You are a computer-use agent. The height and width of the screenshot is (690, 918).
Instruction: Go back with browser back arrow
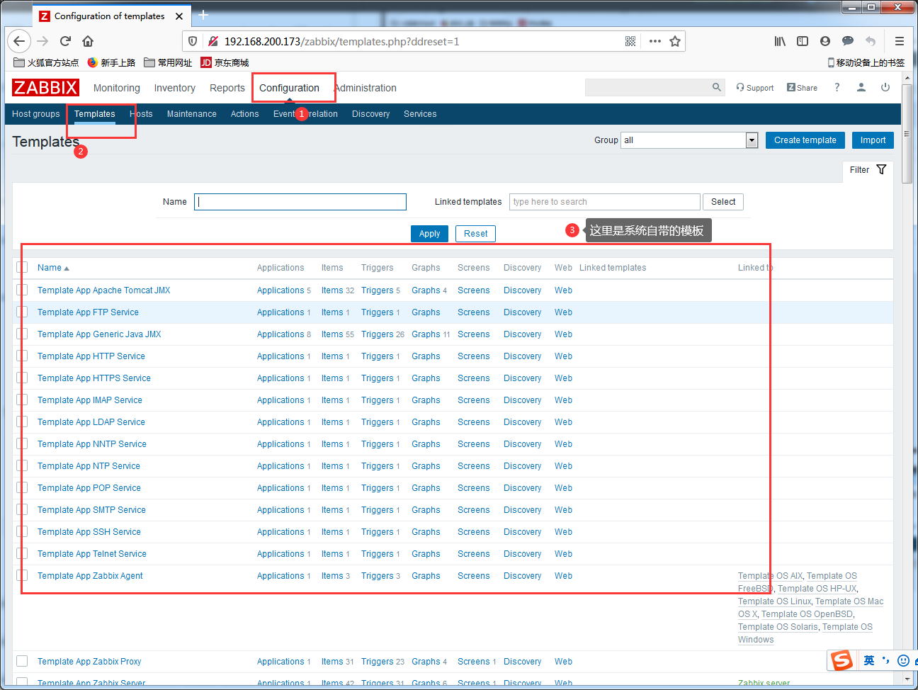pos(19,41)
